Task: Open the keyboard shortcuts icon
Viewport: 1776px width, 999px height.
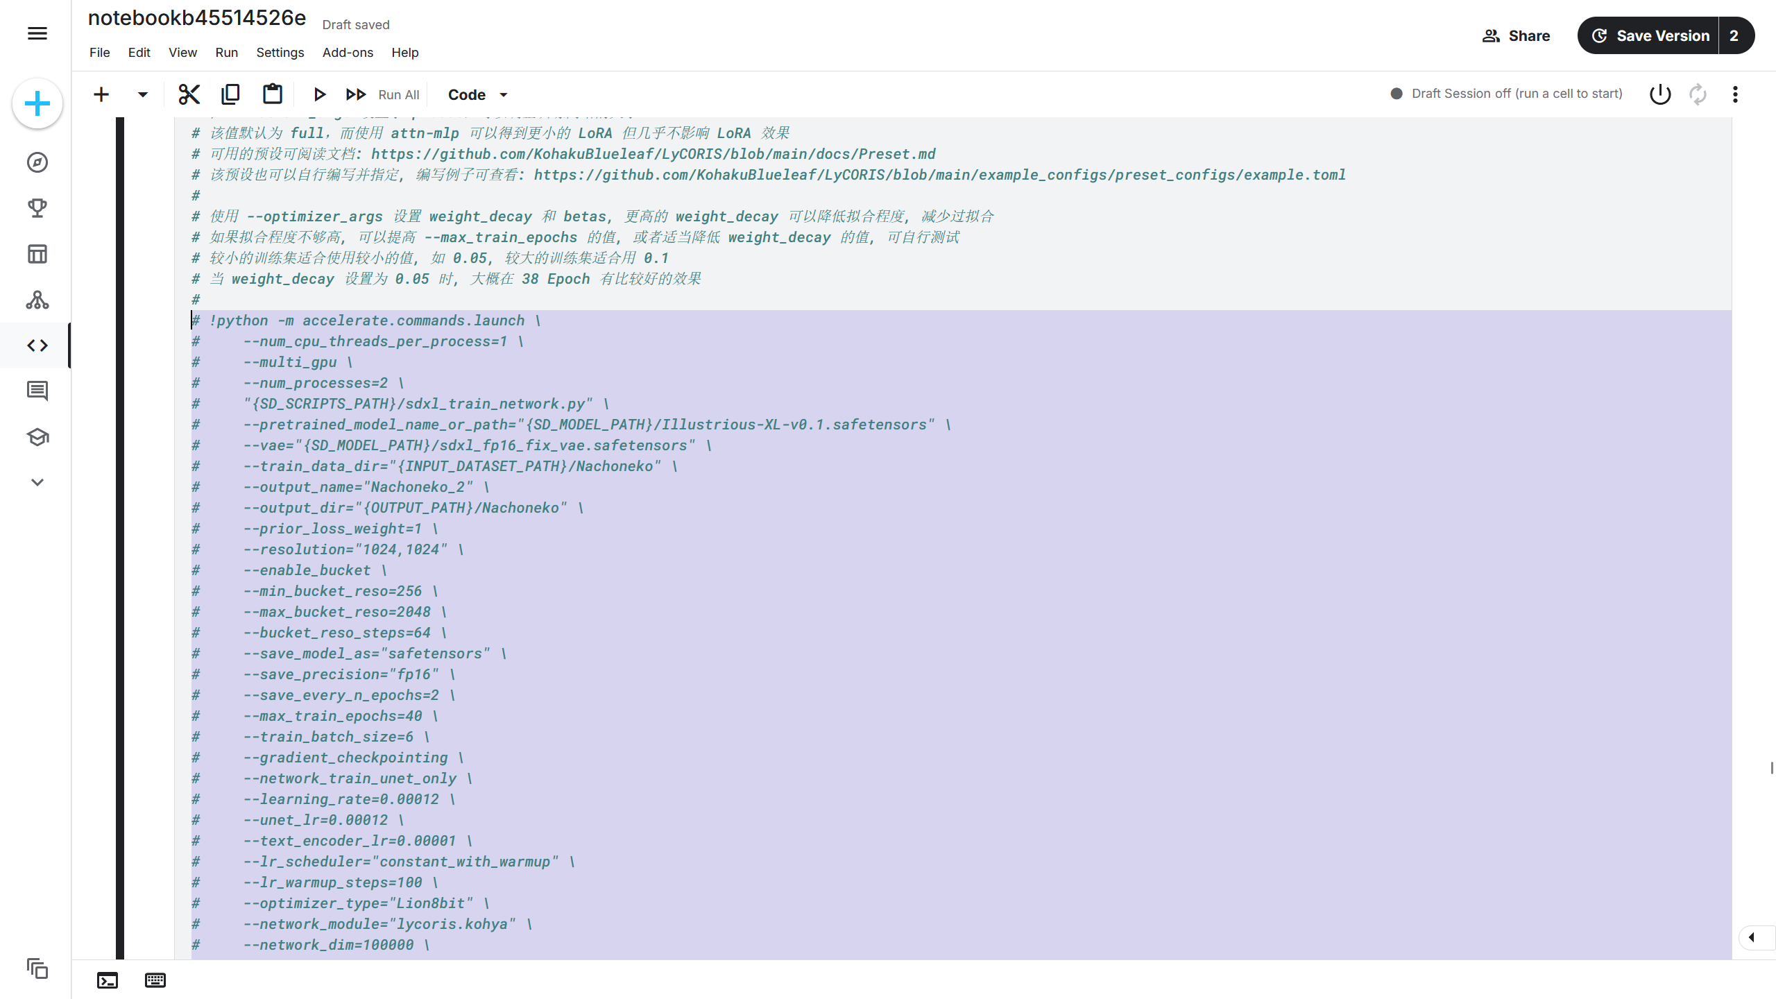Action: pos(155,980)
